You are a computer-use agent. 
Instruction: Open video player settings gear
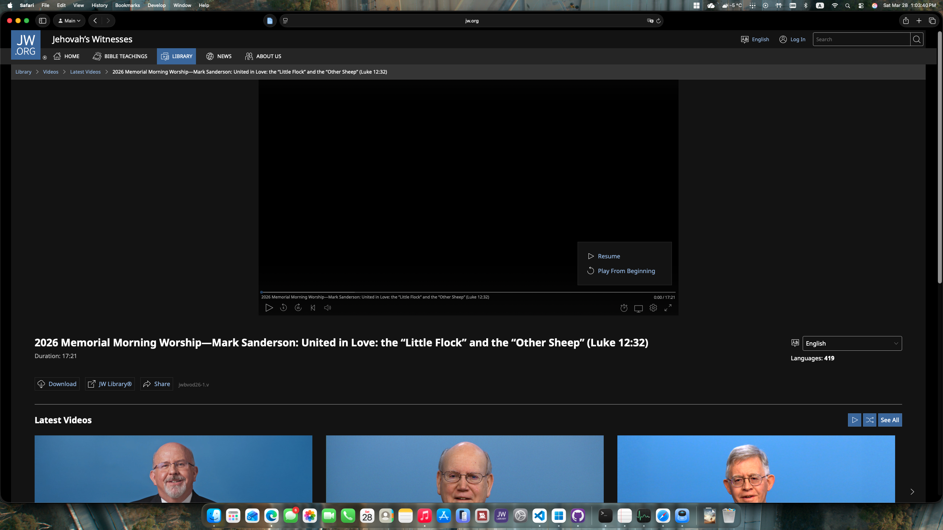click(653, 308)
